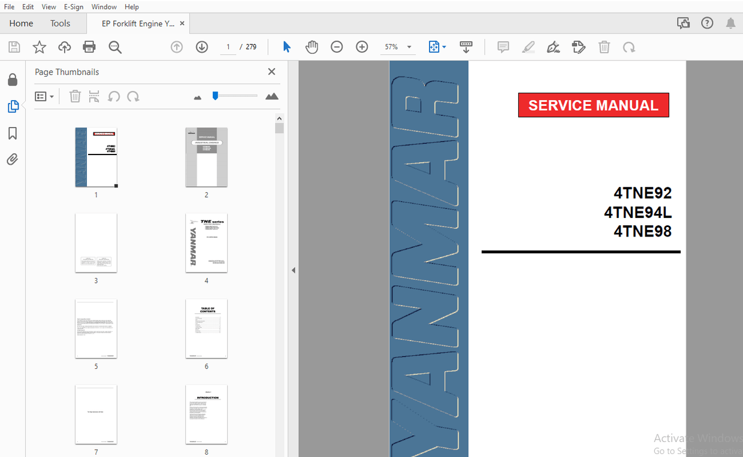The width and height of the screenshot is (743, 457).
Task: Click the Next Page button
Action: [x=202, y=47]
